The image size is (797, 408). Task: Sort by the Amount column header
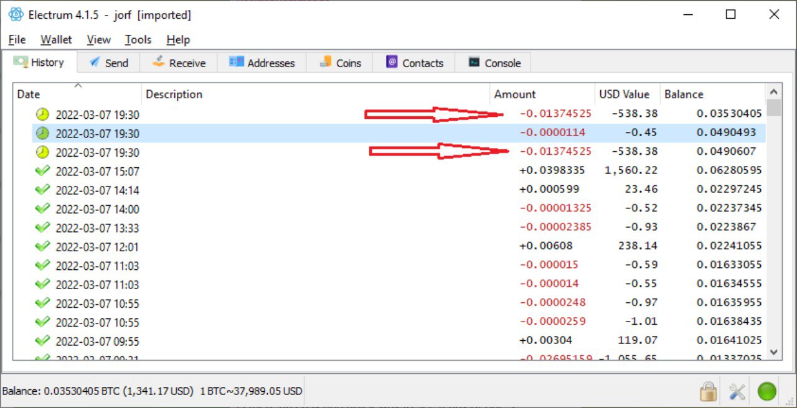pos(542,94)
